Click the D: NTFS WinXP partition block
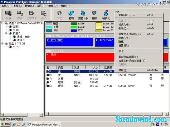Viewport: 170px width, 127px height. pos(105,42)
